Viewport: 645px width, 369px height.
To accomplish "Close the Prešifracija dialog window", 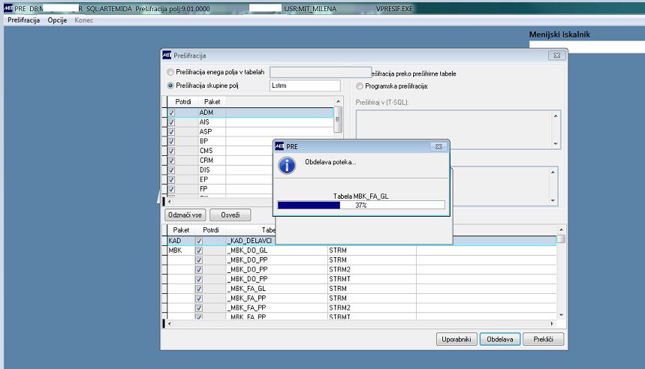I will point(556,55).
